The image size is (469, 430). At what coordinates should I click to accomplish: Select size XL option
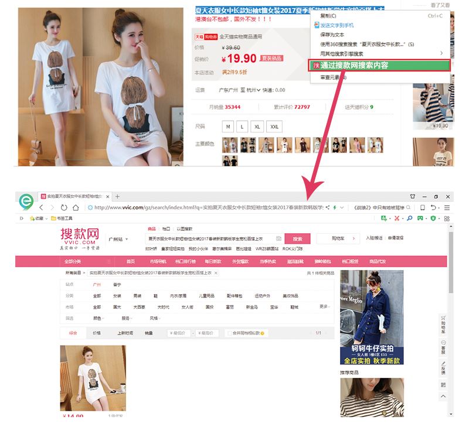pyautogui.click(x=257, y=127)
